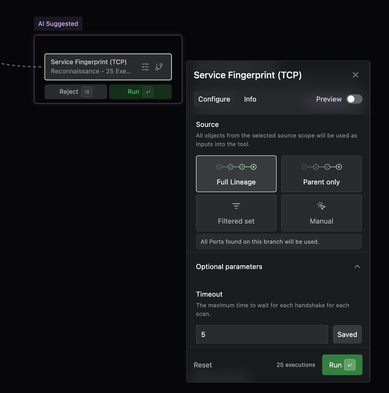Viewport: 389px width, 393px height.
Task: Click the Timeout value input field
Action: point(262,334)
